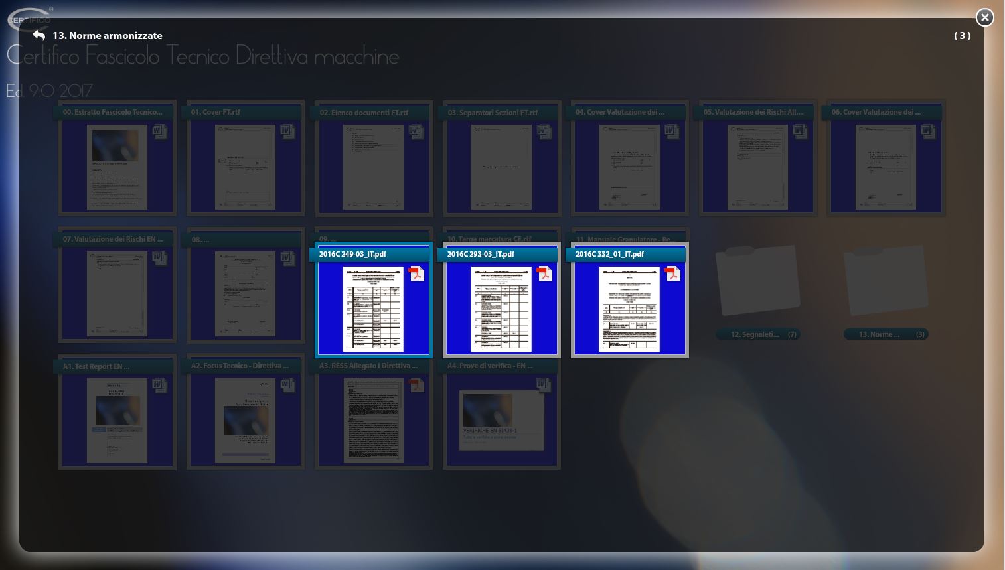
Task: Click the '13. Norme armonizzate' folder heading
Action: [108, 36]
